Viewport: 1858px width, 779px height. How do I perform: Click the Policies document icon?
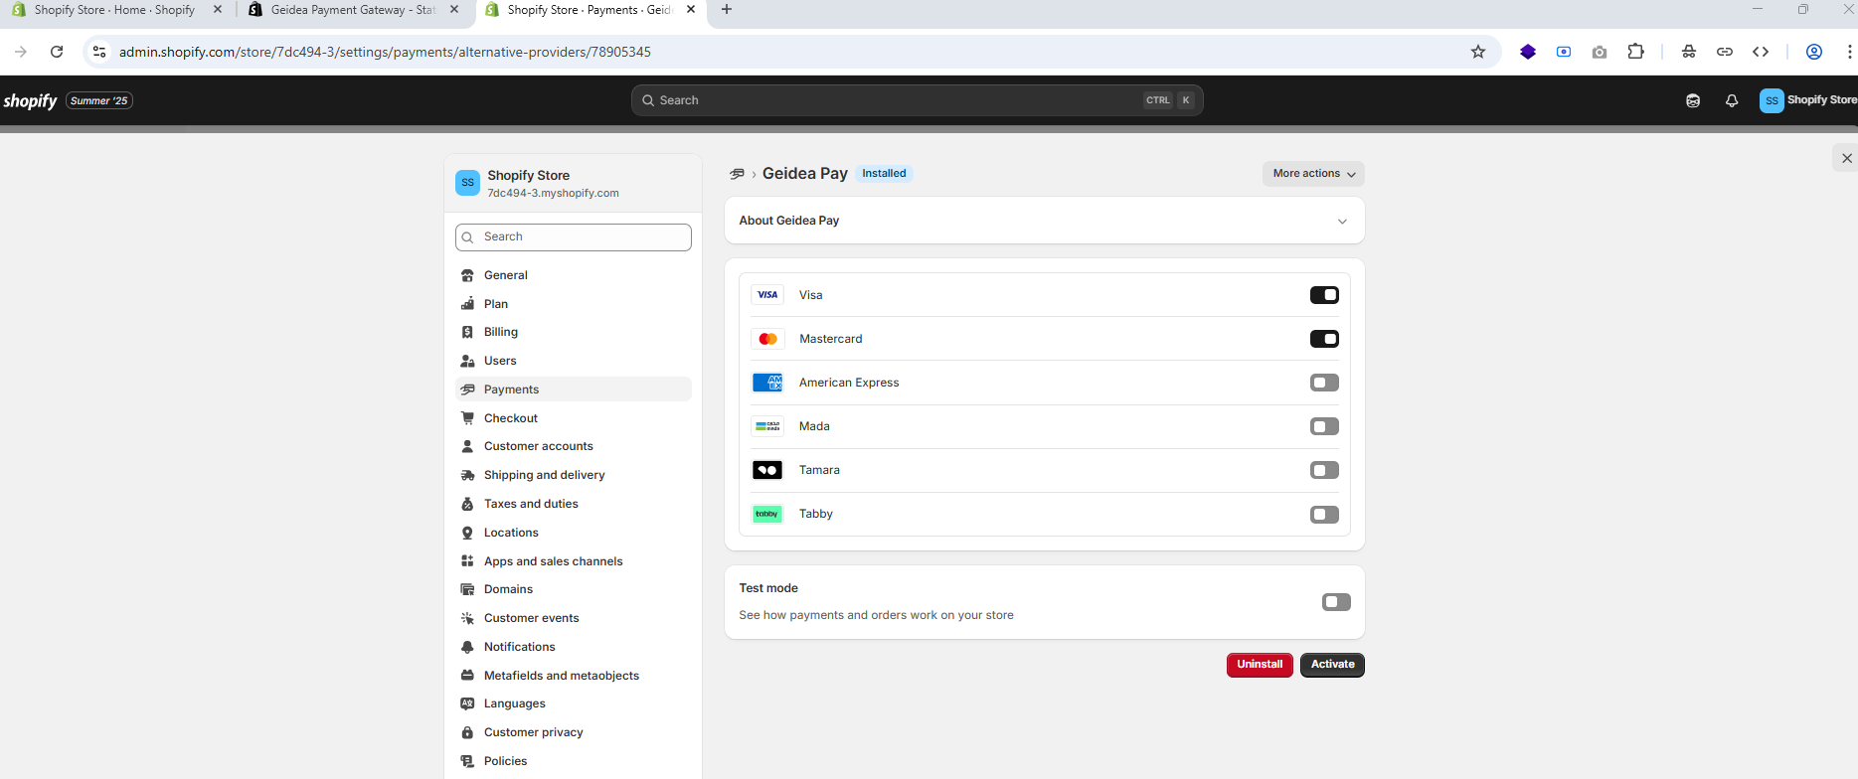pos(467,761)
